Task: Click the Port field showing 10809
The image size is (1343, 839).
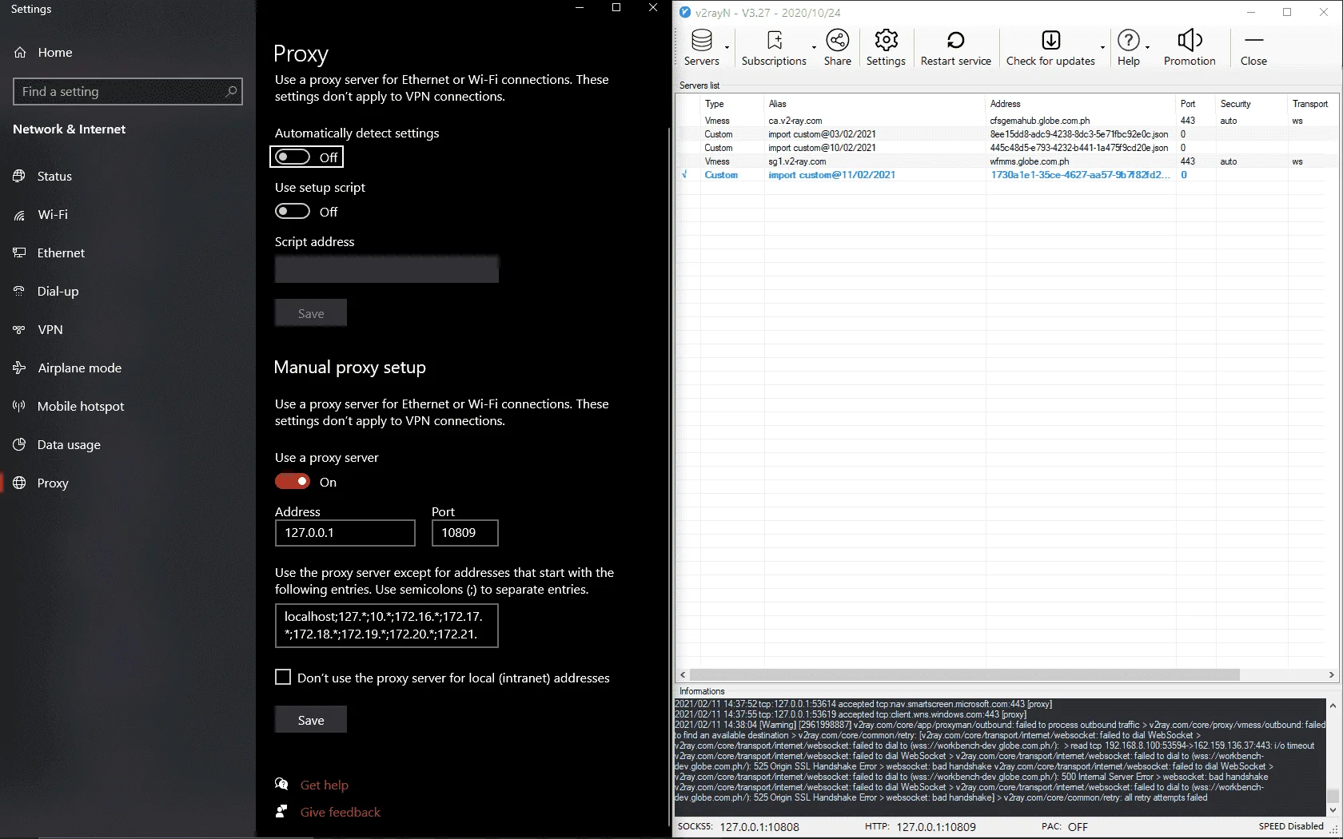Action: [465, 533]
